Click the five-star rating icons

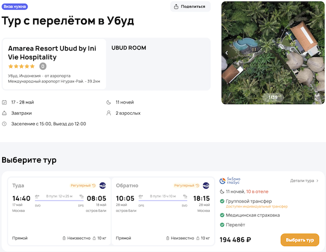(x=21, y=67)
